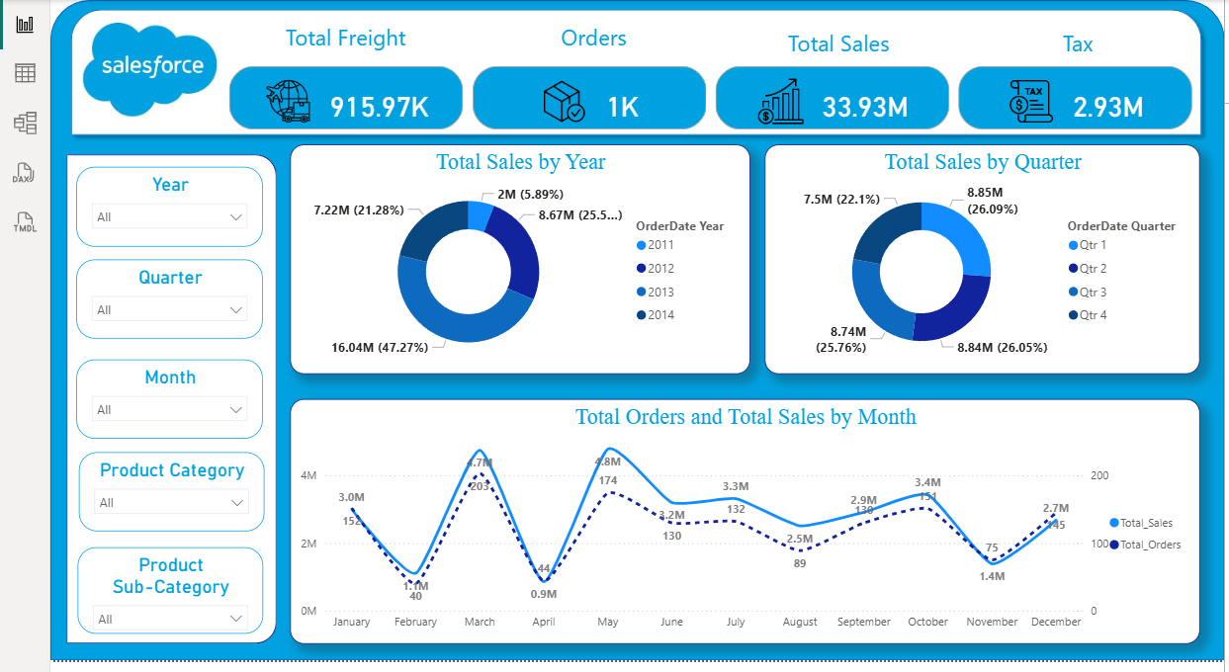Click the freight globe truck icon
Viewport: 1229px width, 672px height.
pyautogui.click(x=288, y=102)
